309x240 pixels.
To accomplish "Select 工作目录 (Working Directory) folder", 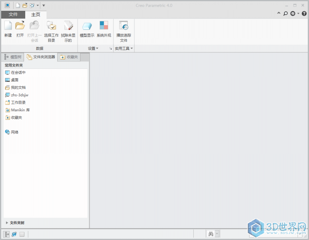I will 15,102.
